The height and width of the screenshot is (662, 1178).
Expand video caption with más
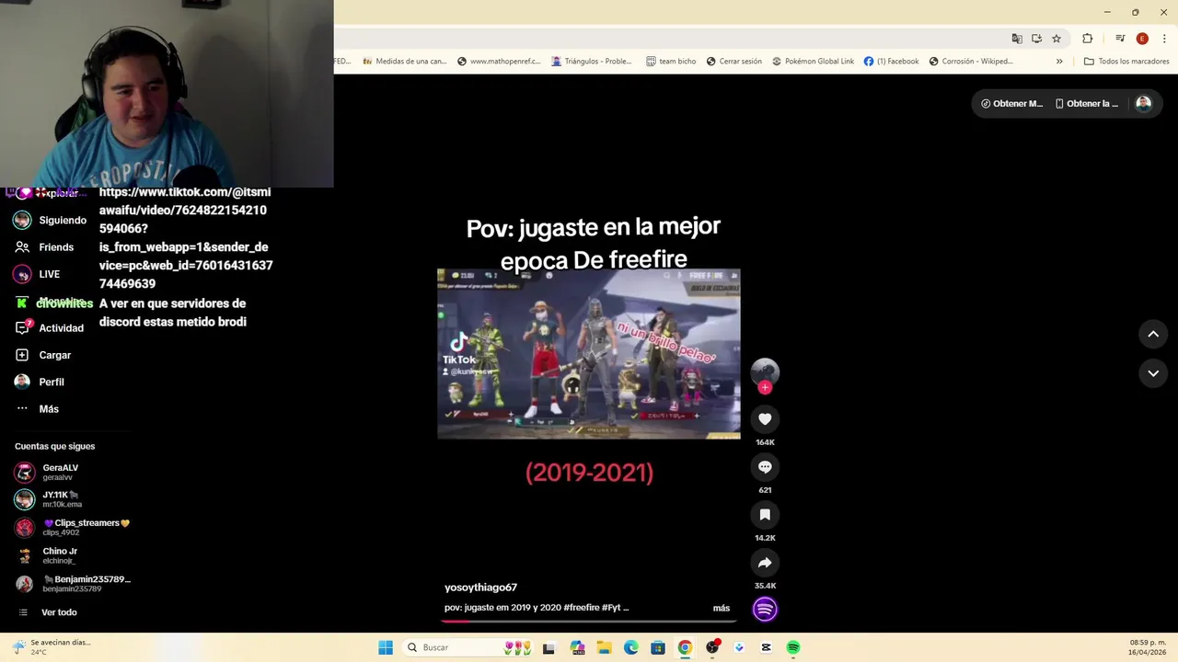tap(722, 608)
